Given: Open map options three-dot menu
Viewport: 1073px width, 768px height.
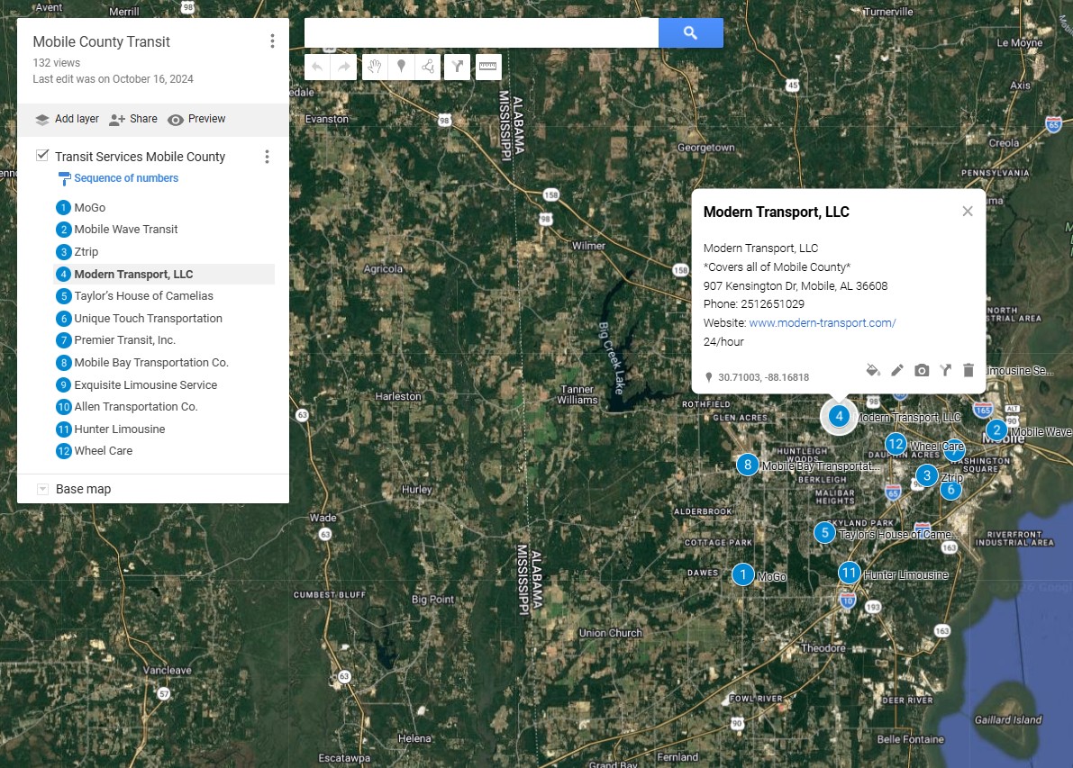Looking at the screenshot, I should (x=272, y=41).
